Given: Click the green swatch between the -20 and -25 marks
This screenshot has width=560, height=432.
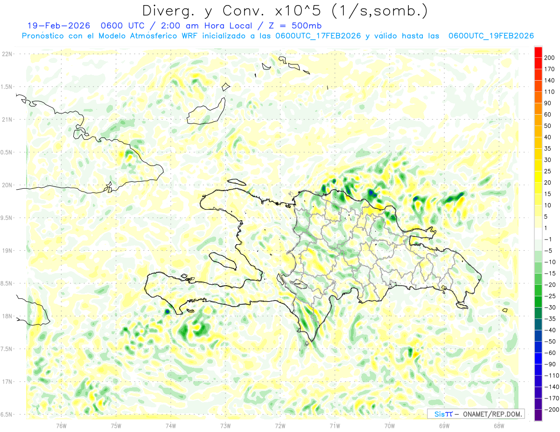Looking at the screenshot, I should click(x=538, y=290).
